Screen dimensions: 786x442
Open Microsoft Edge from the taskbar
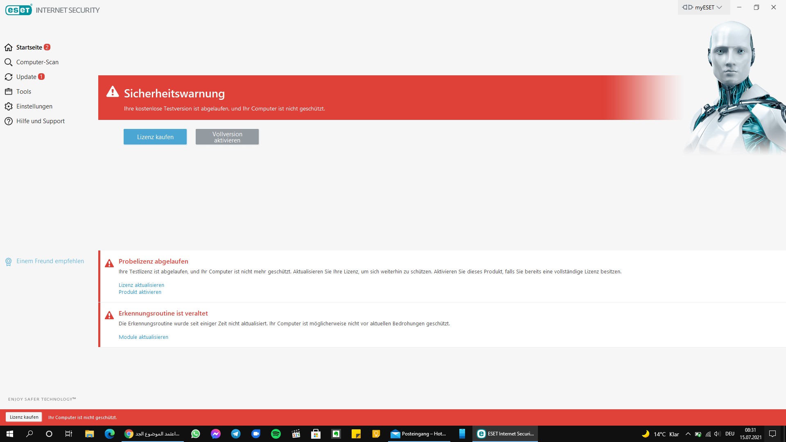109,434
